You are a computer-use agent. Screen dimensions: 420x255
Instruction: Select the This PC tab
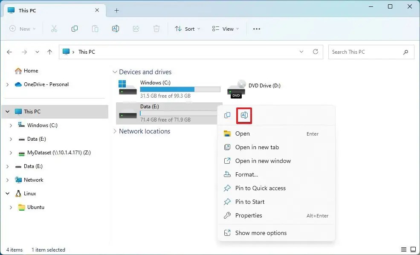(26, 10)
